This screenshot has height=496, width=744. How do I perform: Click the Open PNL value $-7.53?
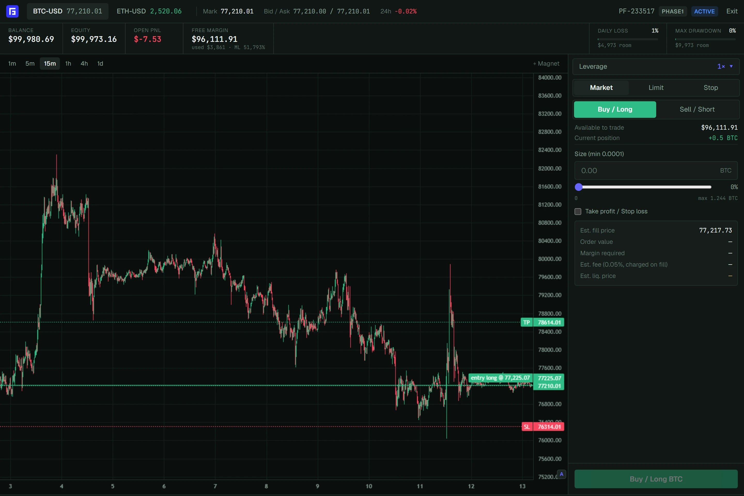(148, 39)
